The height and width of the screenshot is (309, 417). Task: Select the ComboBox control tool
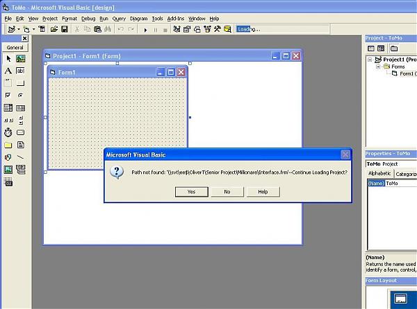click(8, 108)
